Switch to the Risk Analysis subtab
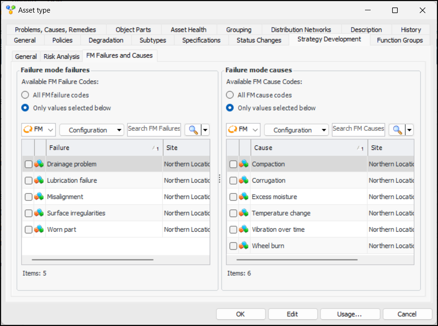Viewport: 438px width, 326px height. [x=61, y=57]
